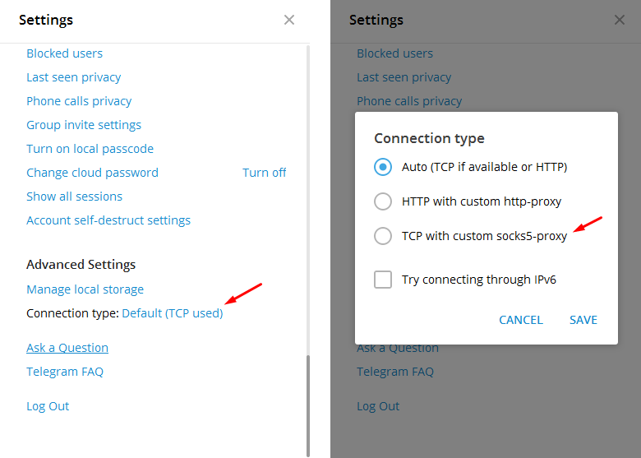Click Change cloud password link
Image resolution: width=641 pixels, height=458 pixels.
tap(92, 173)
